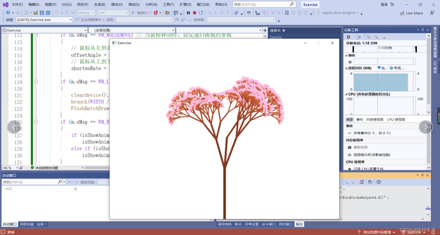Open diagnostic tools settings gear icon
This screenshot has width=440, height=235.
[x=348, y=37]
